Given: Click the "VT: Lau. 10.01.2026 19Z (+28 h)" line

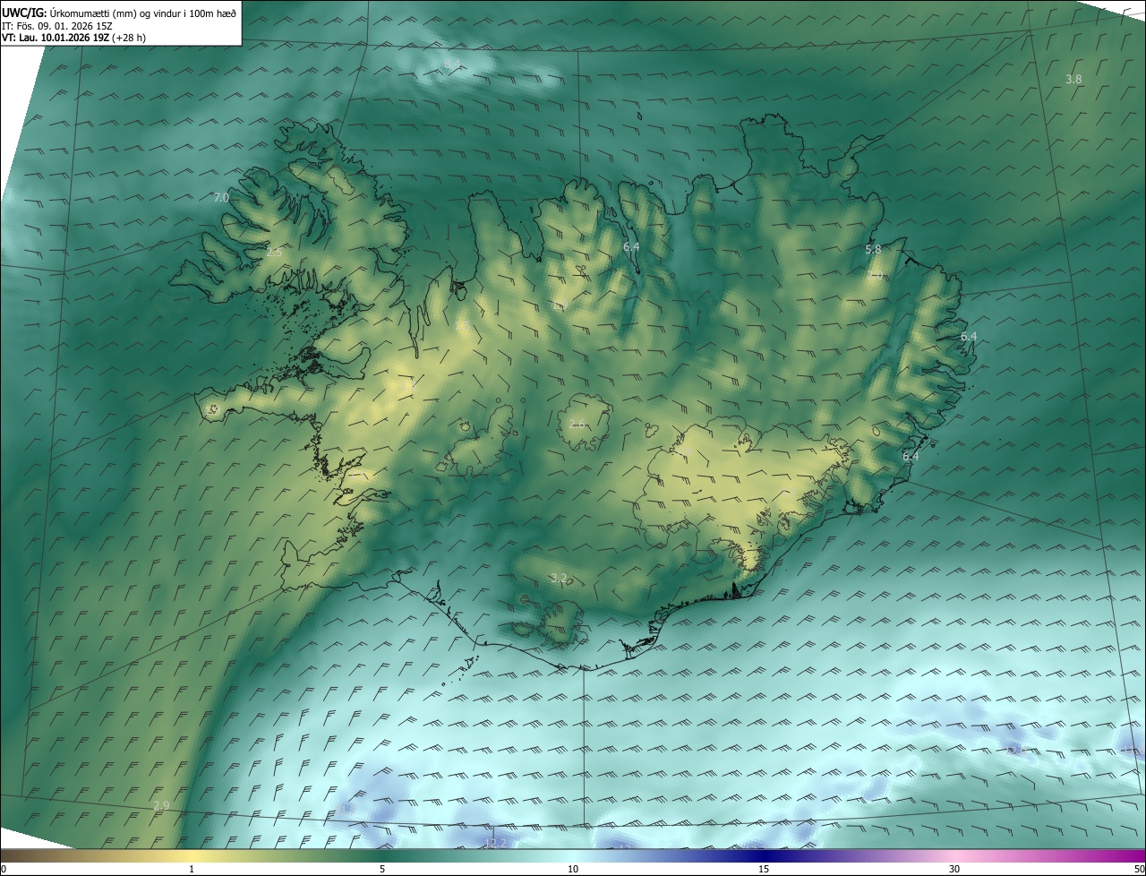Looking at the screenshot, I should (x=73, y=38).
